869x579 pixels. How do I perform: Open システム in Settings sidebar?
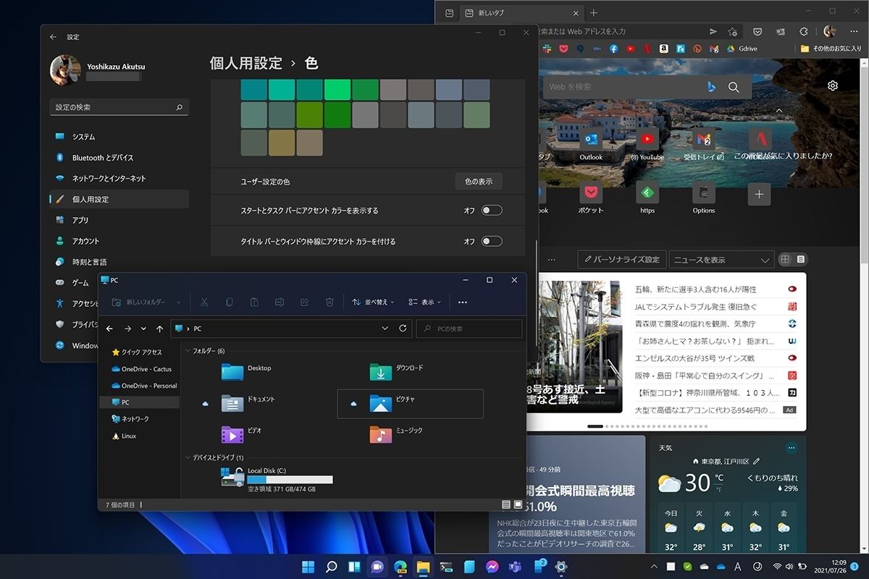pyautogui.click(x=119, y=137)
